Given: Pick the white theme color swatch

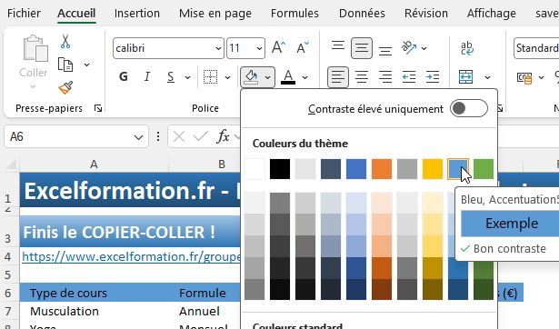Looking at the screenshot, I should pyautogui.click(x=255, y=169).
